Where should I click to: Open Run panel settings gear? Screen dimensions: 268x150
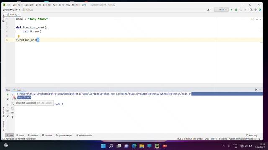[256, 90]
